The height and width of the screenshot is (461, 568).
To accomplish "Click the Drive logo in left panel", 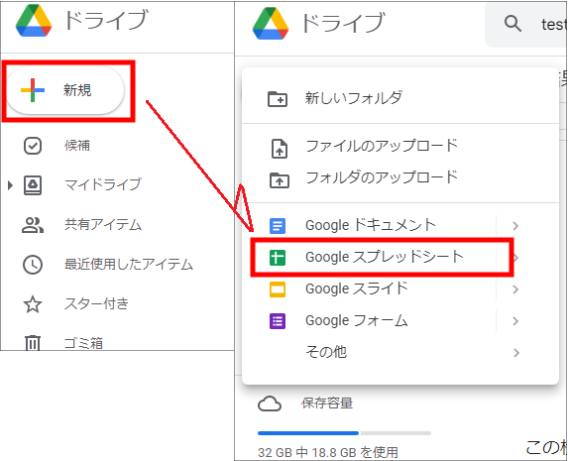I will 34,21.
